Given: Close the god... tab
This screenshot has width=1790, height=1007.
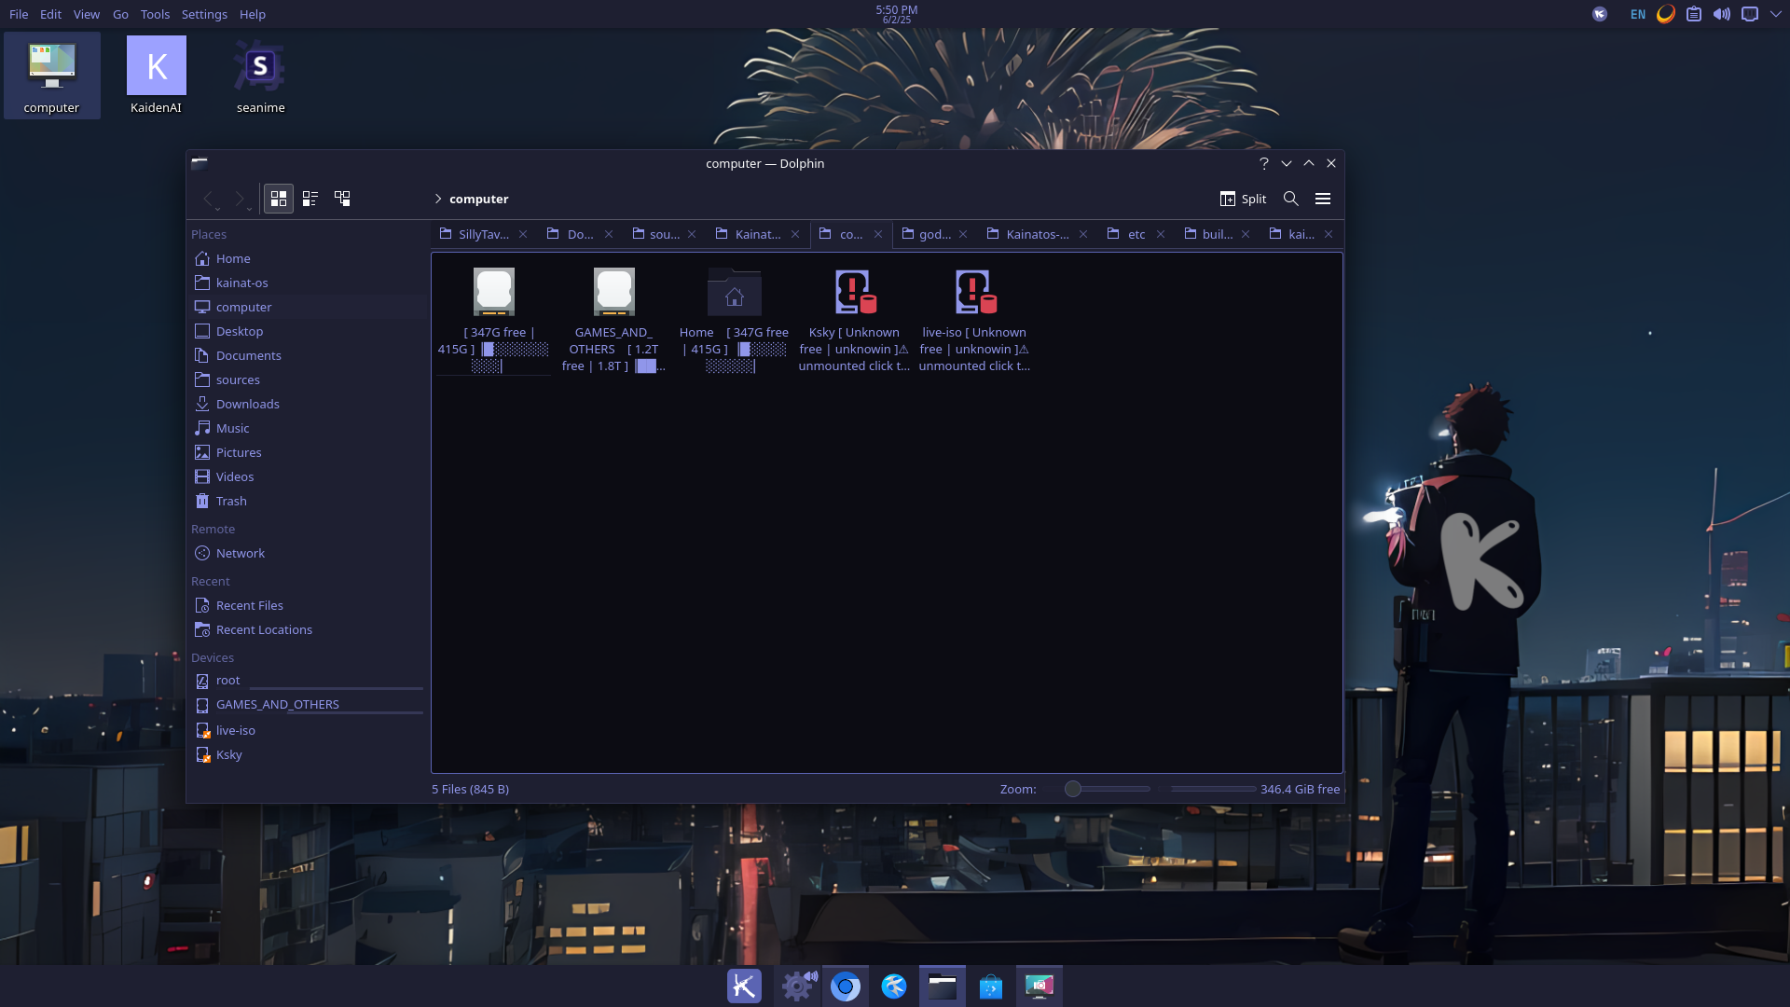Looking at the screenshot, I should pos(963,234).
